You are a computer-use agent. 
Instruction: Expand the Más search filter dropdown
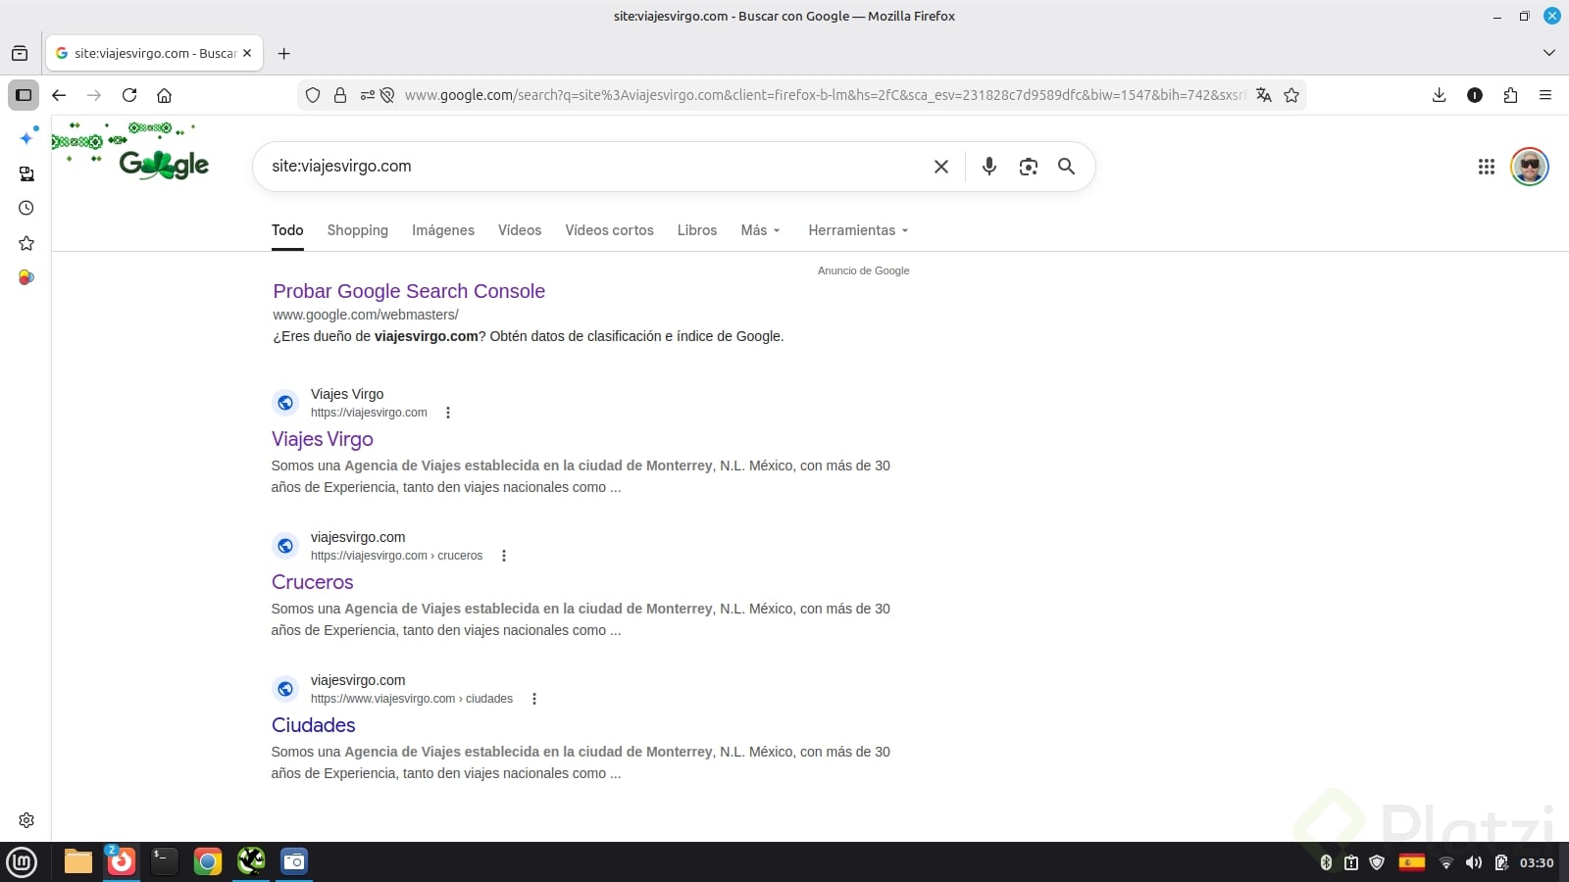pyautogui.click(x=761, y=230)
